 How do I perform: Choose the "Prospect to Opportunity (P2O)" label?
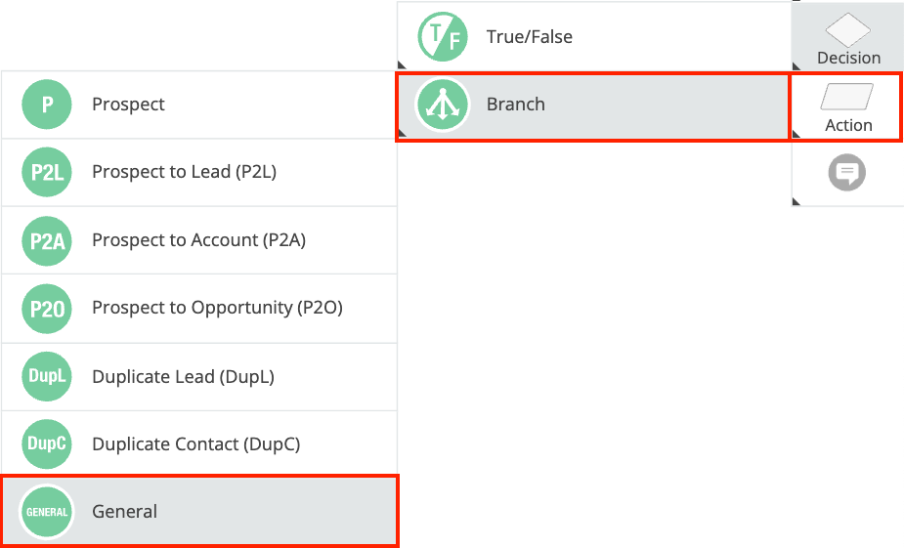point(217,309)
